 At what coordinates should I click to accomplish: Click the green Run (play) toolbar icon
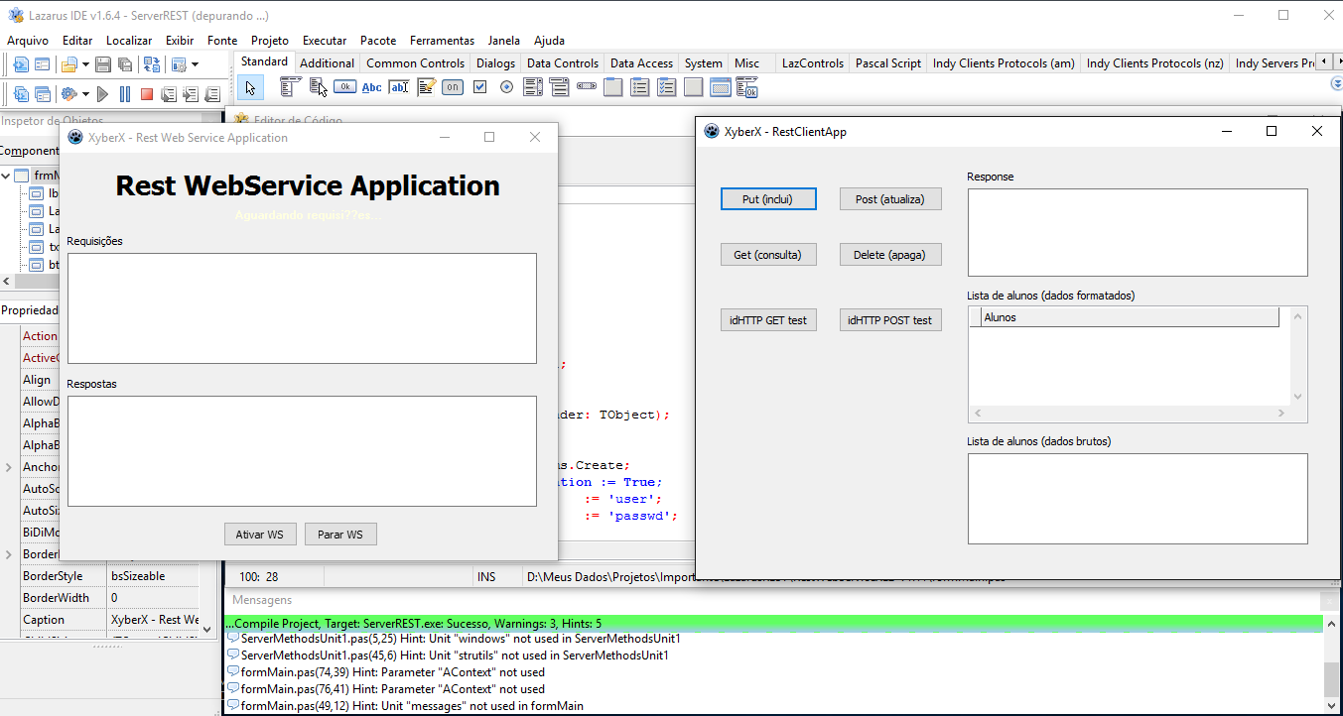[102, 94]
